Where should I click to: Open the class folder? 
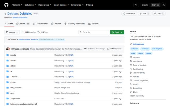12,93
